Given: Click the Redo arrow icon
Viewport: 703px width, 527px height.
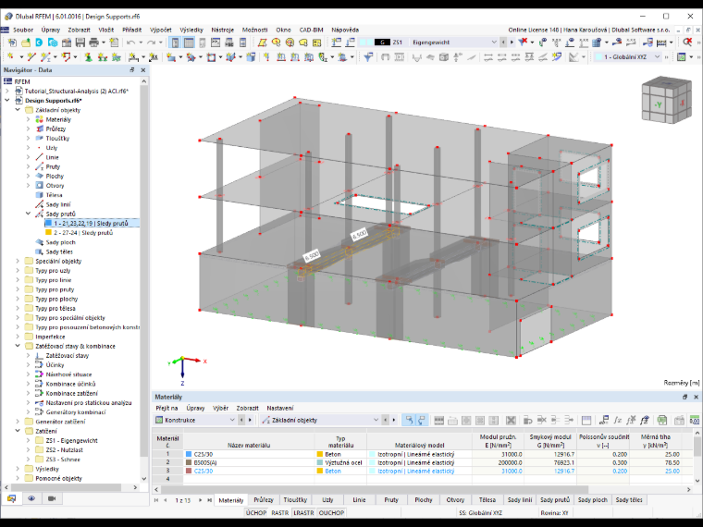Looking at the screenshot, I should [x=151, y=43].
